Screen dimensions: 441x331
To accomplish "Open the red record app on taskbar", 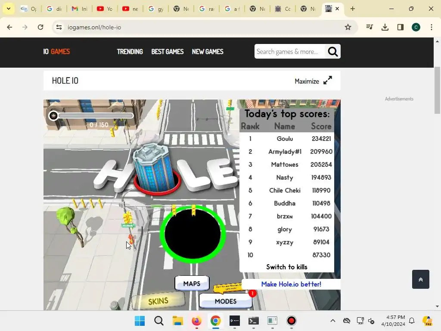I will point(292,321).
